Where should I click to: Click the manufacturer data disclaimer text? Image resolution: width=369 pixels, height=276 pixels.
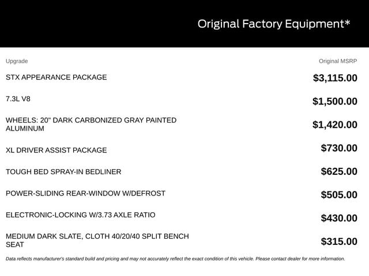[x=175, y=259]
